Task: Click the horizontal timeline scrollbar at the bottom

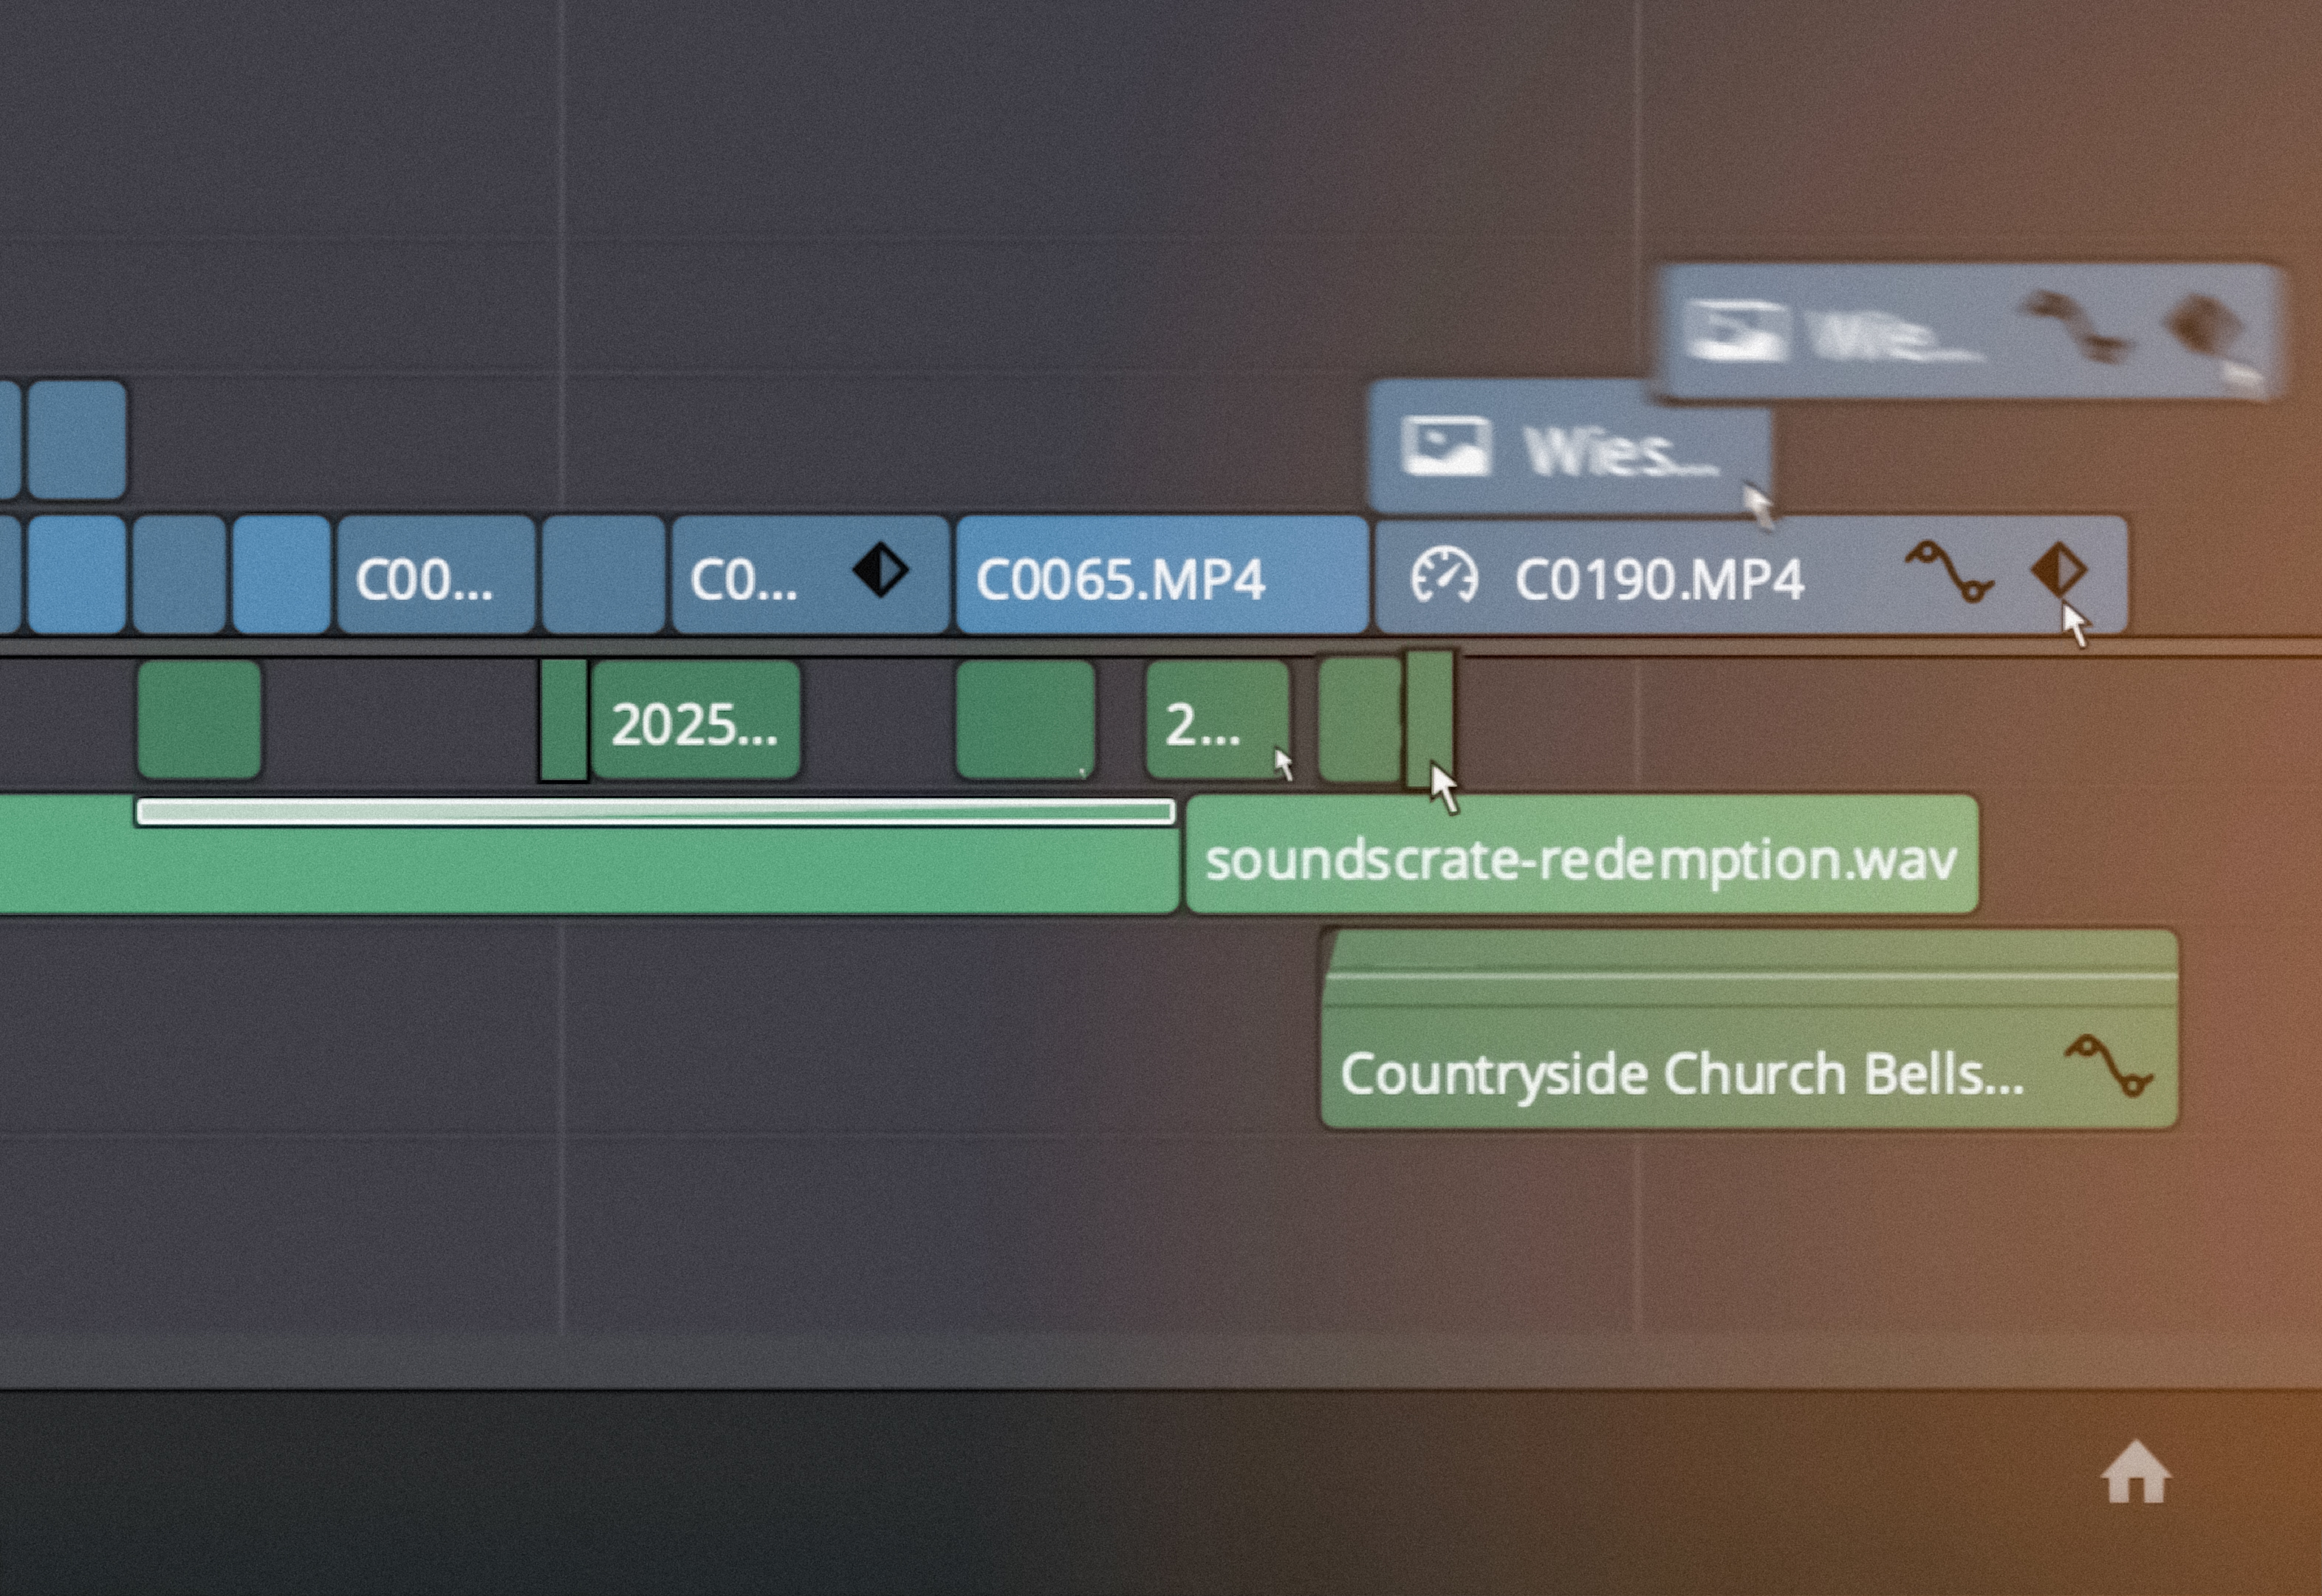Action: pos(1160,1360)
